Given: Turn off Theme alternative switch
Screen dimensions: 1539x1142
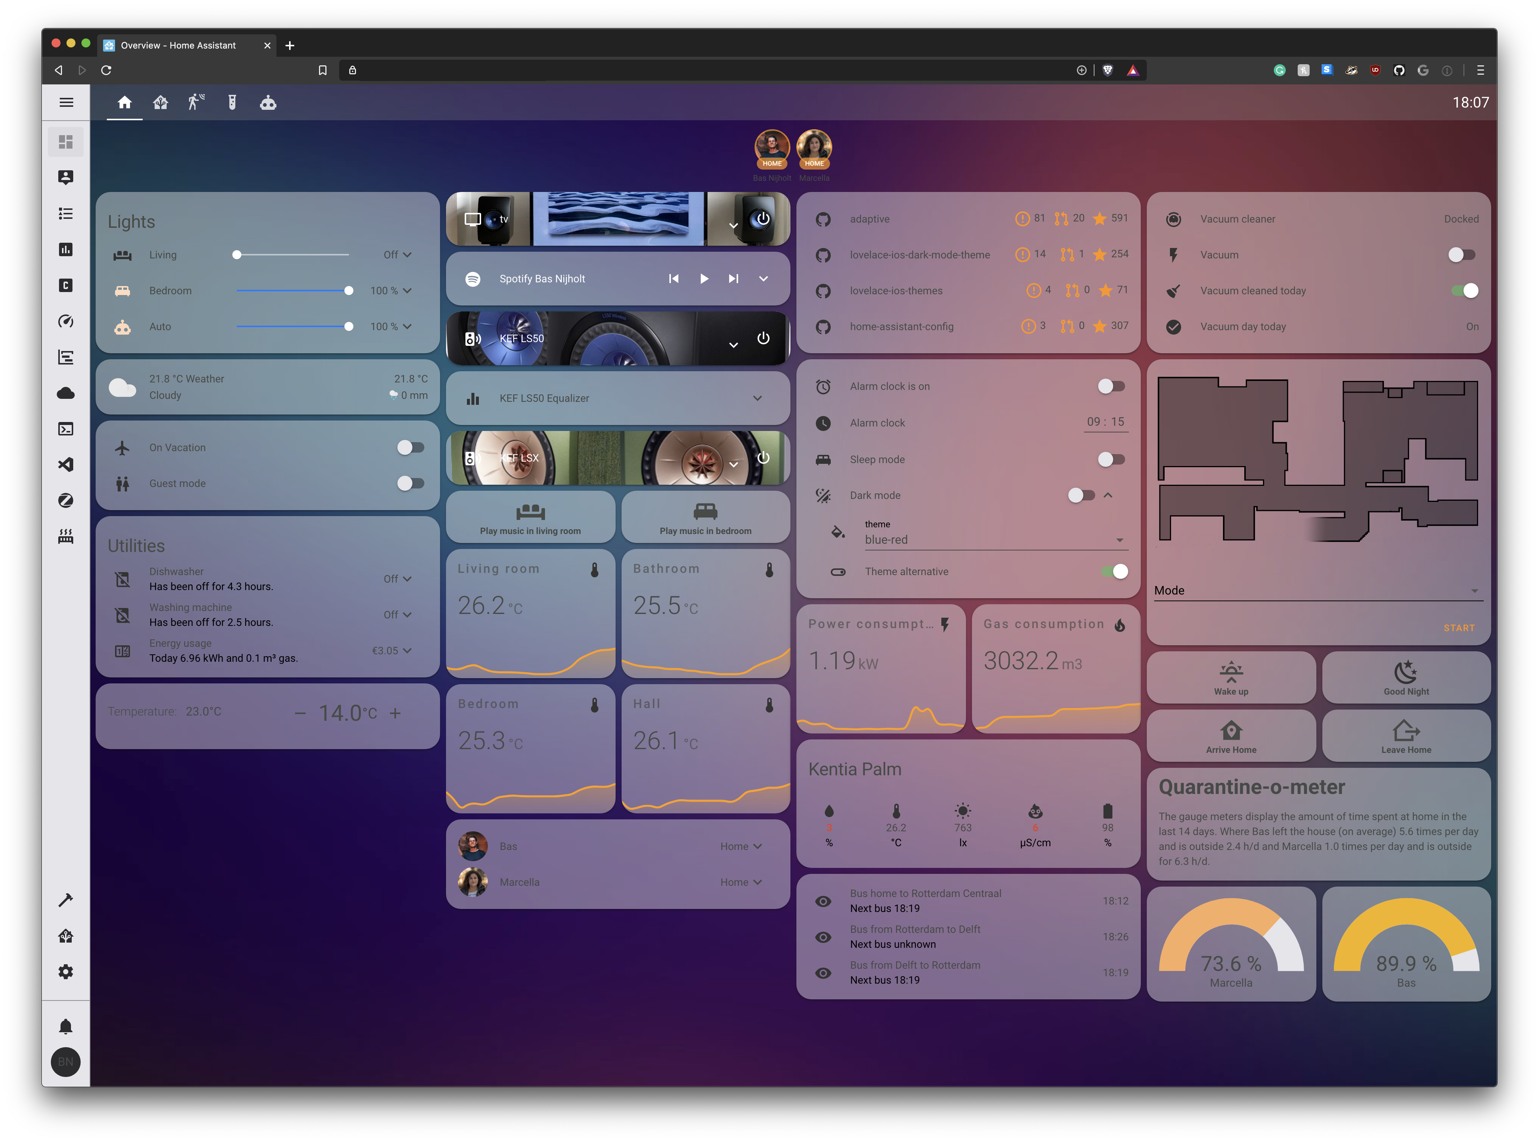Looking at the screenshot, I should tap(1115, 571).
